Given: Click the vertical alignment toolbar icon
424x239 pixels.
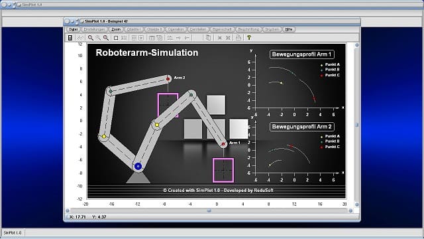Looking at the screenshot, I should (x=170, y=38).
